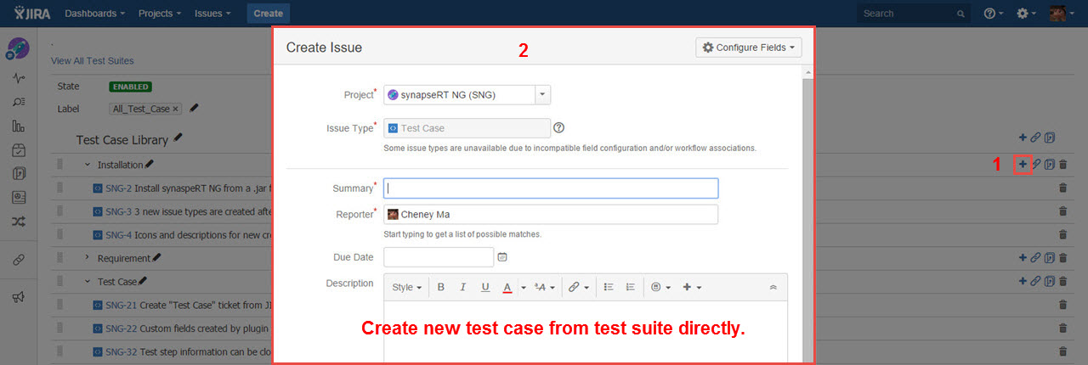Screen dimensions: 1088x365
Task: Open the activity pulse sidebar icon
Action: (x=19, y=78)
